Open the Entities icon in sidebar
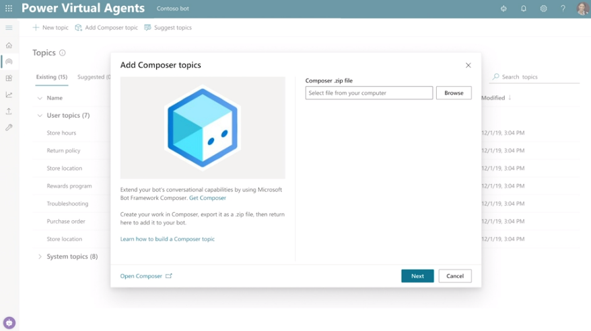The width and height of the screenshot is (591, 331). tap(9, 79)
